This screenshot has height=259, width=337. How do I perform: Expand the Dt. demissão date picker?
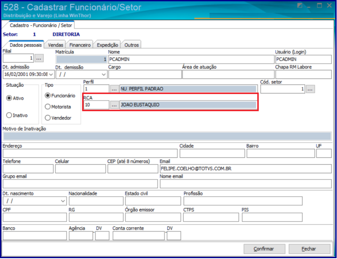click(x=103, y=75)
